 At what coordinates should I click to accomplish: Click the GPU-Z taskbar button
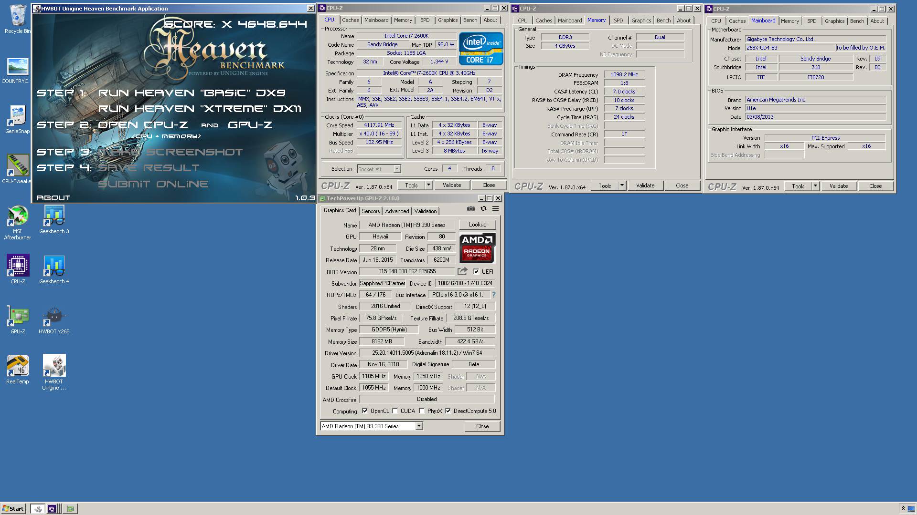pyautogui.click(x=70, y=509)
